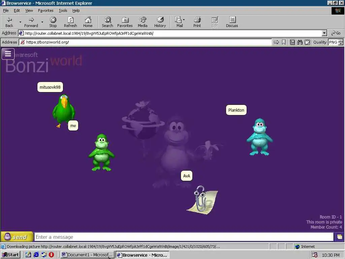Refresh the current page
The width and height of the screenshot is (345, 259).
click(70, 22)
